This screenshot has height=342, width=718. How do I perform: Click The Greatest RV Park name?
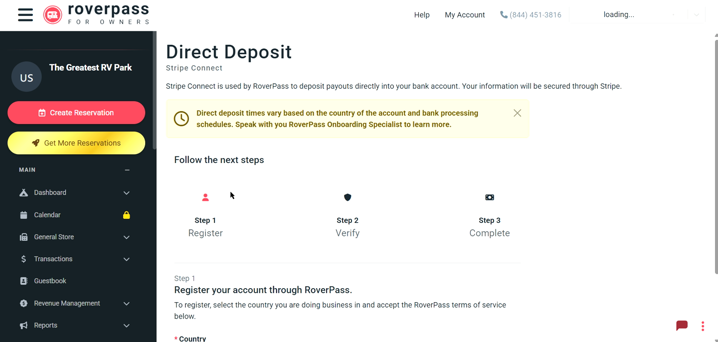pyautogui.click(x=91, y=68)
